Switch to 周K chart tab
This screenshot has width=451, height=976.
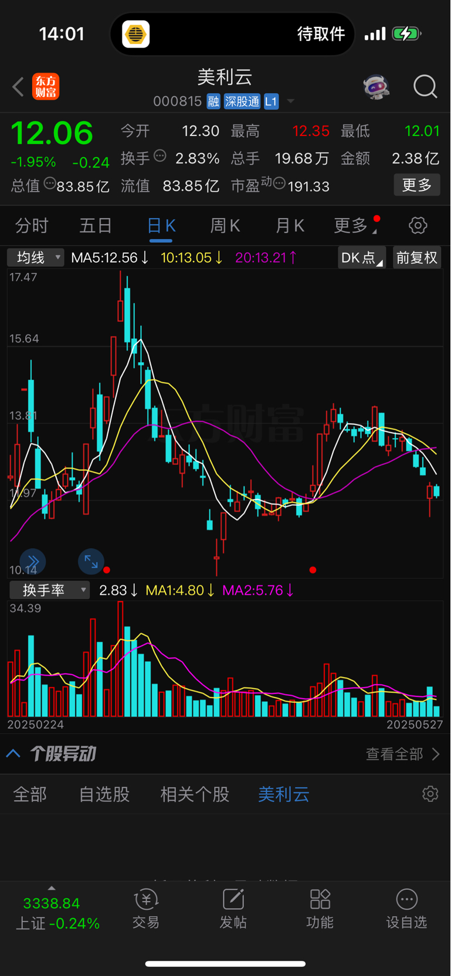225,225
